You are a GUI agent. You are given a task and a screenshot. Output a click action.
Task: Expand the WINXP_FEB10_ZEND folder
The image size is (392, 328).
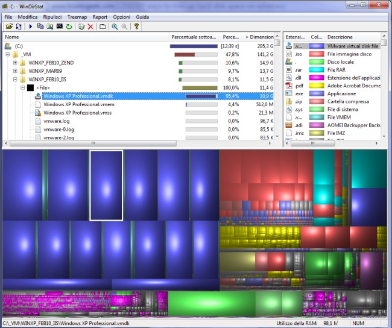click(15, 63)
